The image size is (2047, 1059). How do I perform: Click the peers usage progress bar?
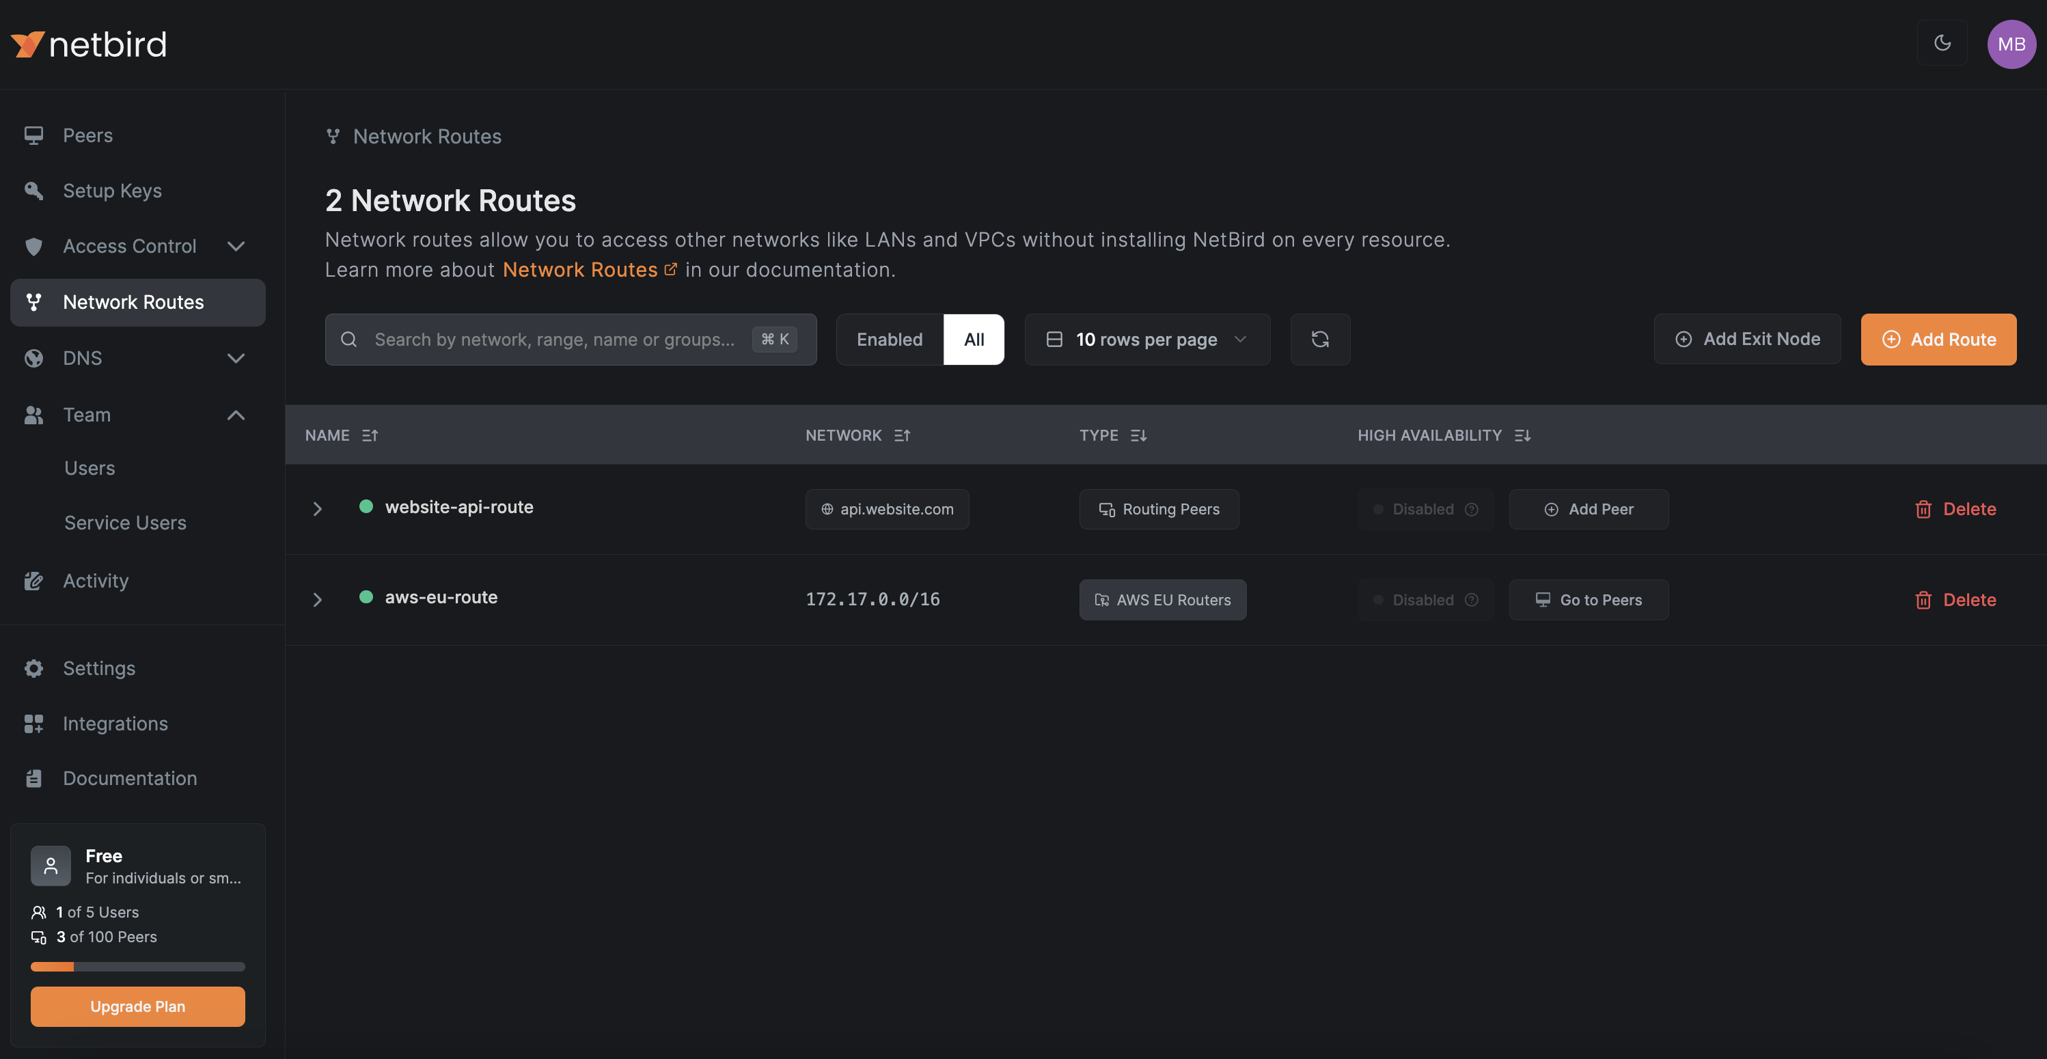[137, 966]
